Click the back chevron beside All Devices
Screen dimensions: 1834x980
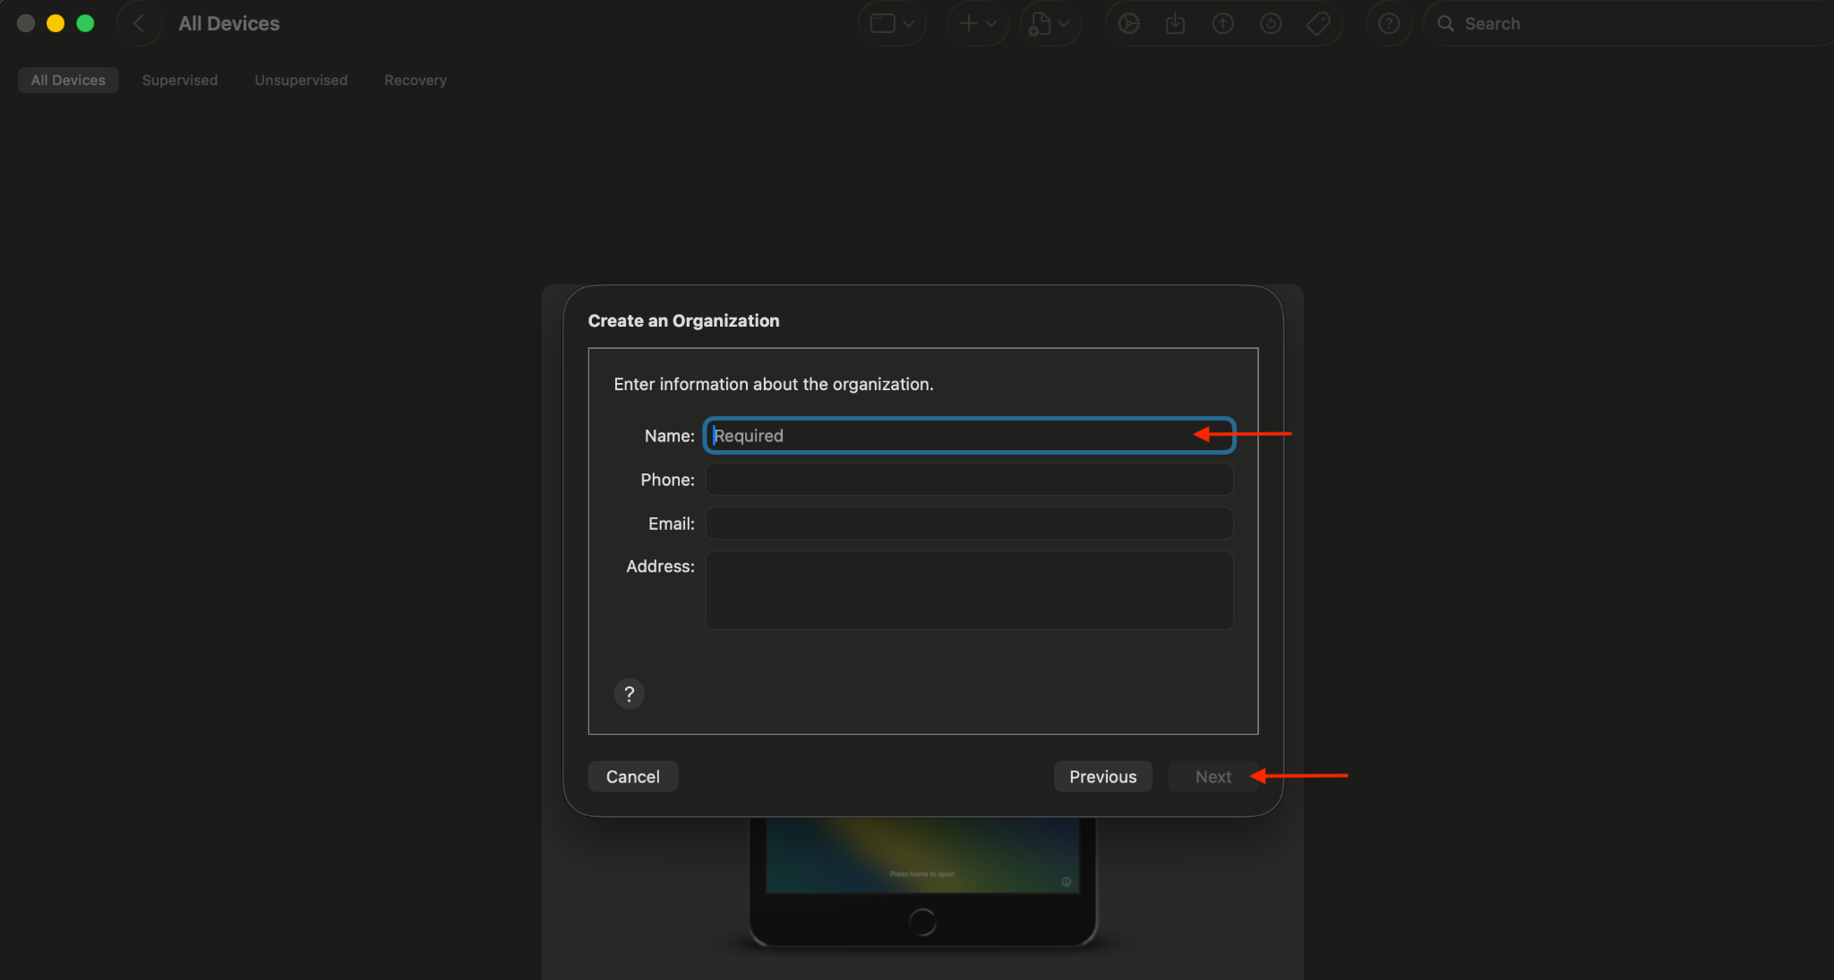click(x=139, y=24)
